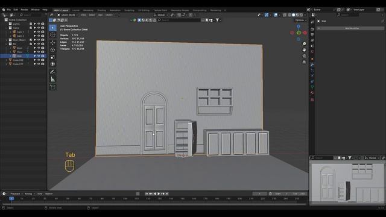The width and height of the screenshot is (386, 217).
Task: Open the viewport shading options dropdown arrow
Action: point(305,15)
